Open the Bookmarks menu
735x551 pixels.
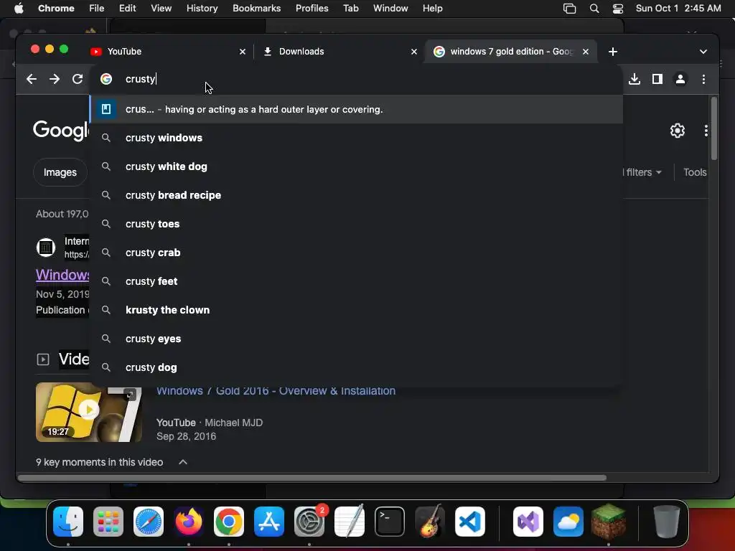tap(256, 9)
